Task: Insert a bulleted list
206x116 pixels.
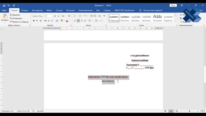Action: (75, 16)
